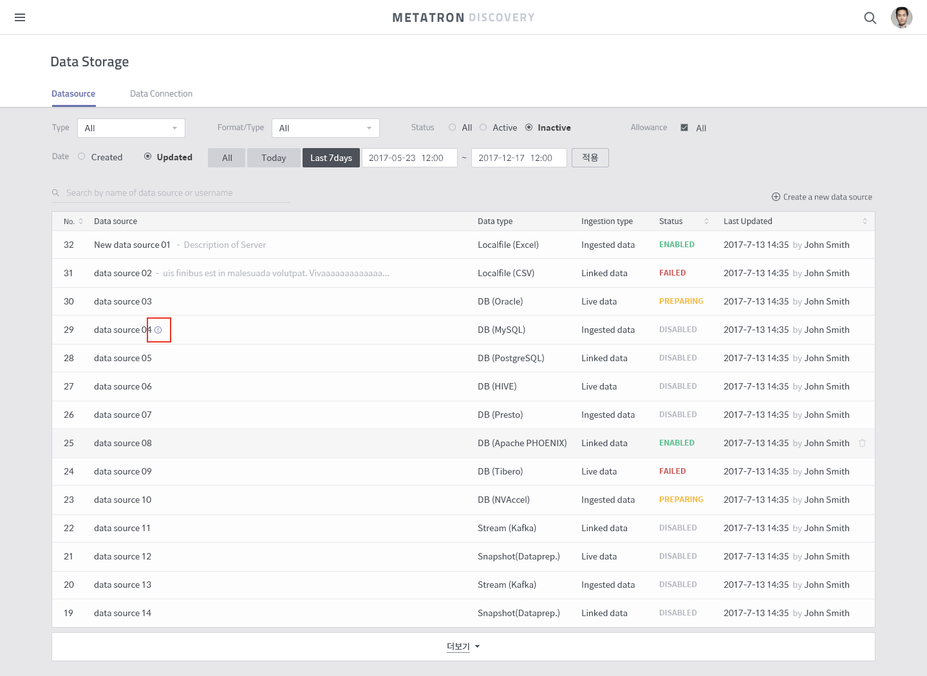The height and width of the screenshot is (676, 927).
Task: Switch to the Data Connection tab
Action: click(161, 94)
